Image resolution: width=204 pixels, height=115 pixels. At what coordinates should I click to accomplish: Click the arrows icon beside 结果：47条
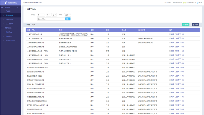[26, 25]
